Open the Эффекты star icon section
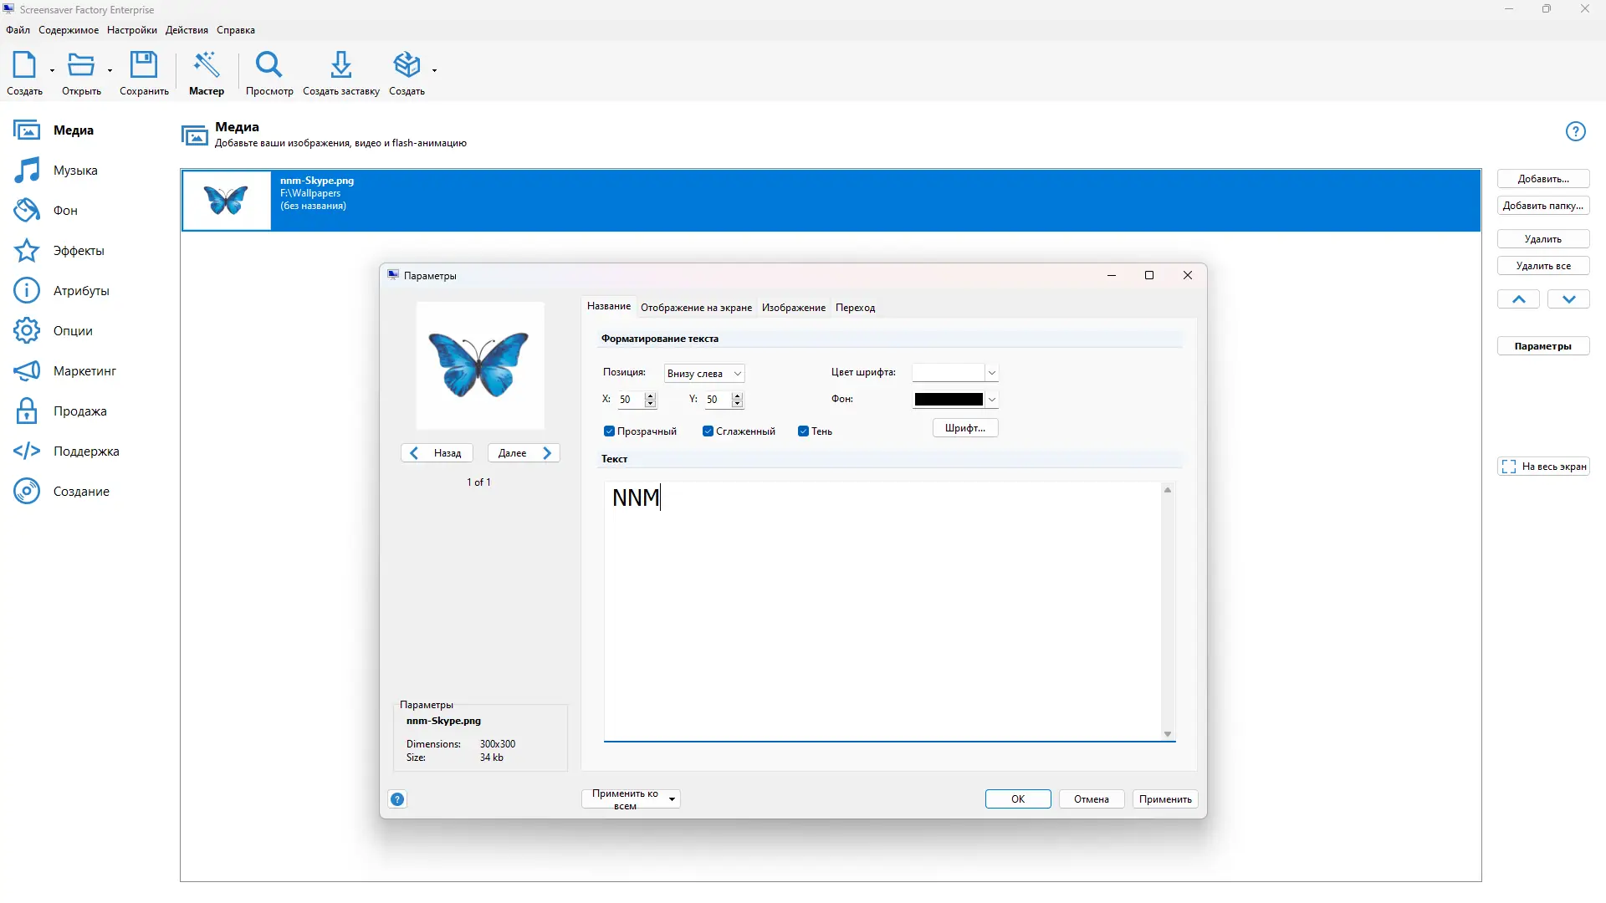Screen dimensions: 1606x903 coord(27,251)
